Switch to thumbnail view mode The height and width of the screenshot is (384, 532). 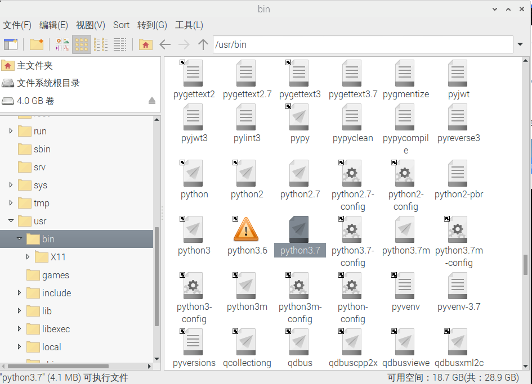tap(62, 44)
